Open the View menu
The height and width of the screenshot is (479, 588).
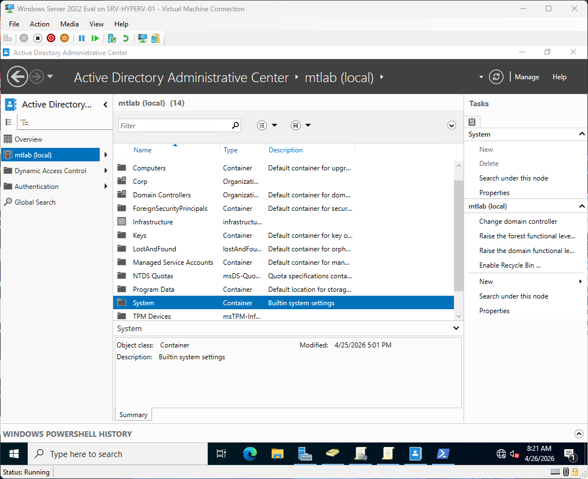pyautogui.click(x=96, y=24)
